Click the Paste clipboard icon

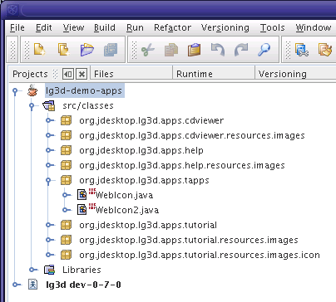point(195,50)
